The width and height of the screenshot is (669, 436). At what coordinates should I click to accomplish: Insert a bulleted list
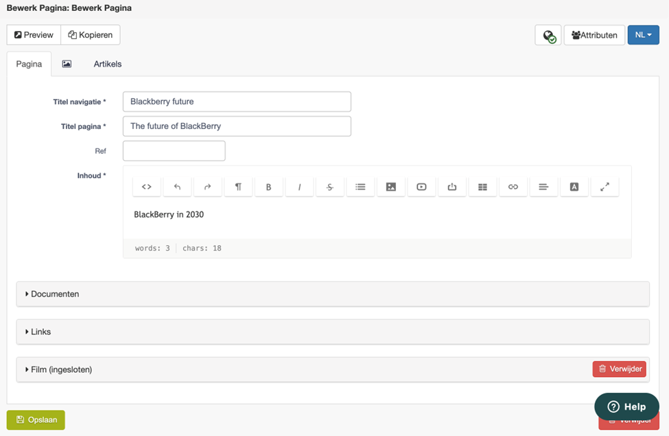point(360,187)
